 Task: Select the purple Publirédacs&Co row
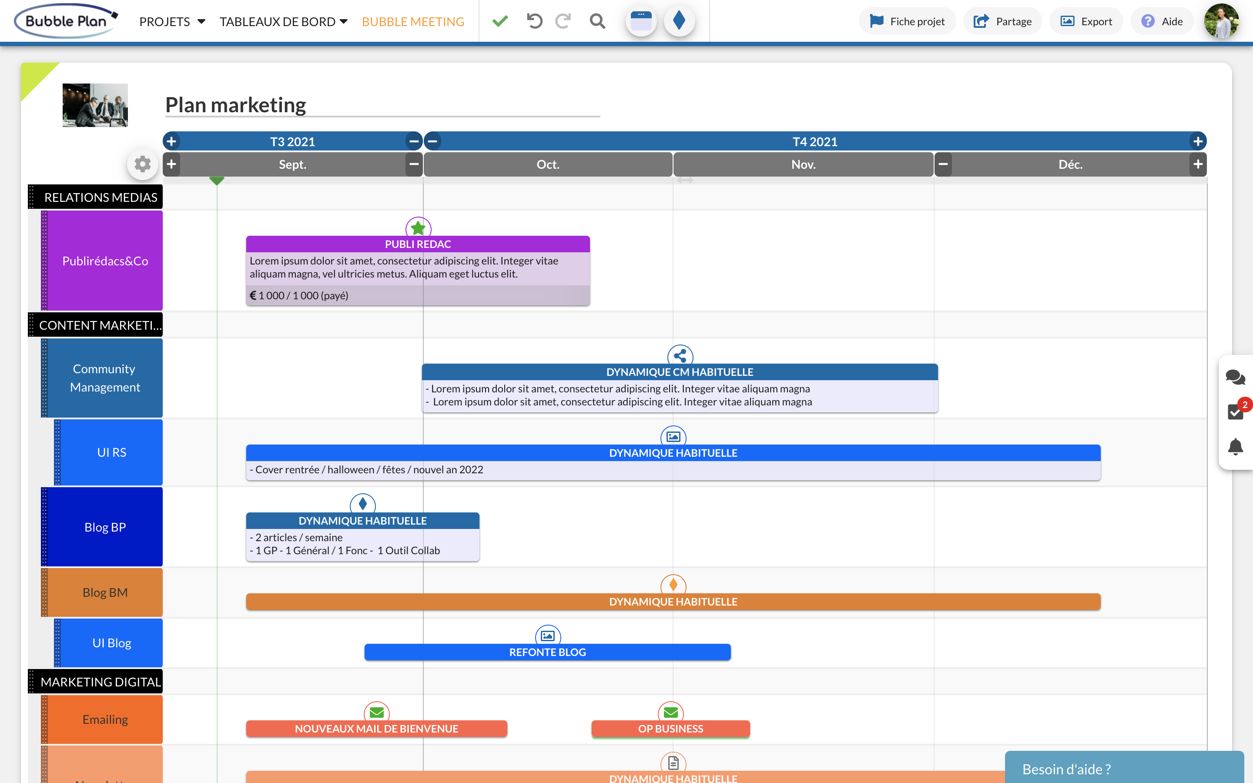click(x=102, y=261)
